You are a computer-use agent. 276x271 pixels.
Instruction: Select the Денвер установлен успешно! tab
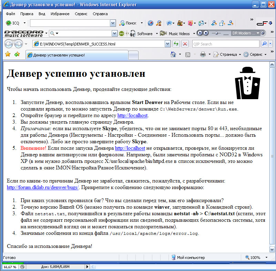[77, 55]
